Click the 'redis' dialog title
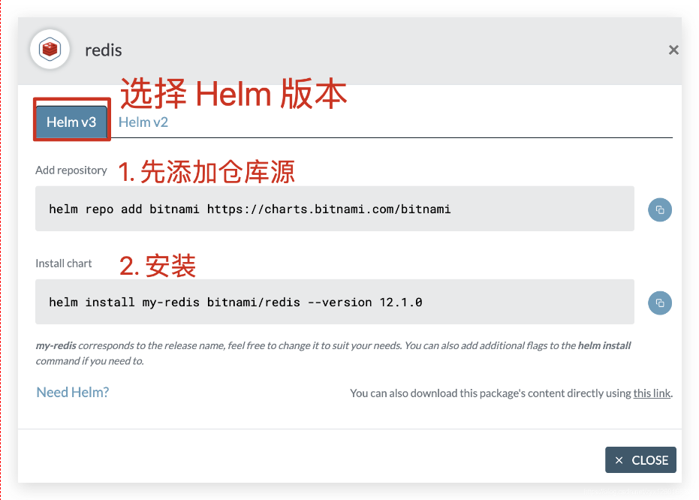The width and height of the screenshot is (699, 500). (x=104, y=50)
